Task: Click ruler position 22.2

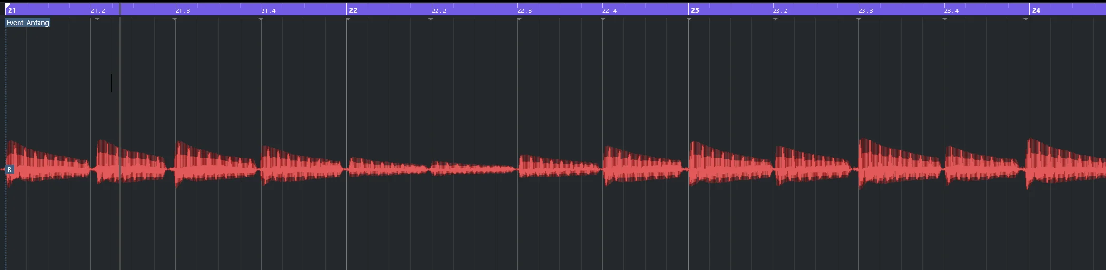Action: 439,10
